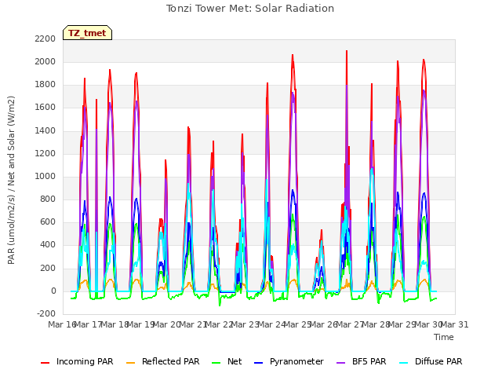This screenshot has width=502, height=377.
Task: Click the -200 y-axis tick label
Action: tap(46, 314)
